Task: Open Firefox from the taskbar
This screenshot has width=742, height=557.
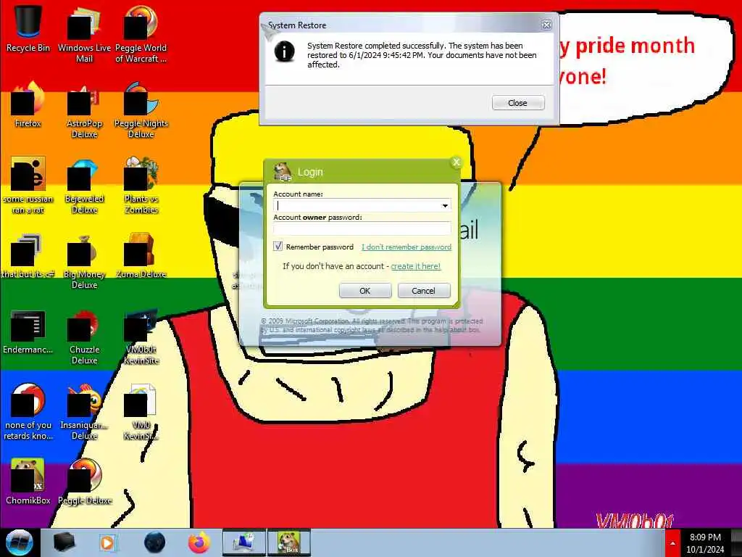Action: (x=199, y=542)
